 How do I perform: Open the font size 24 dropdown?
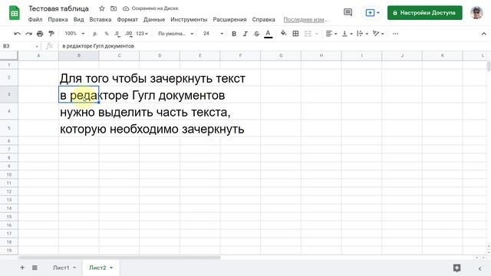coord(213,34)
